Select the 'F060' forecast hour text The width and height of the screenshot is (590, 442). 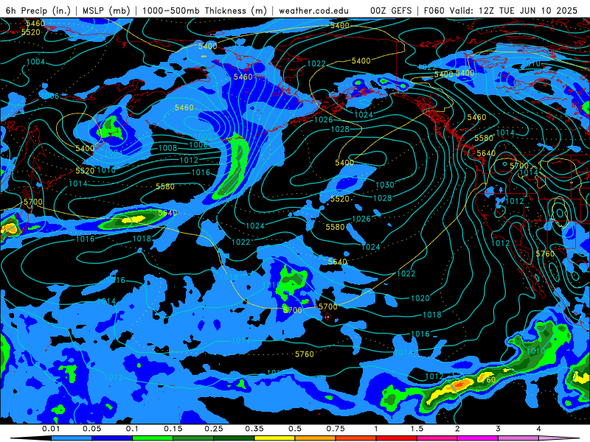coord(434,10)
